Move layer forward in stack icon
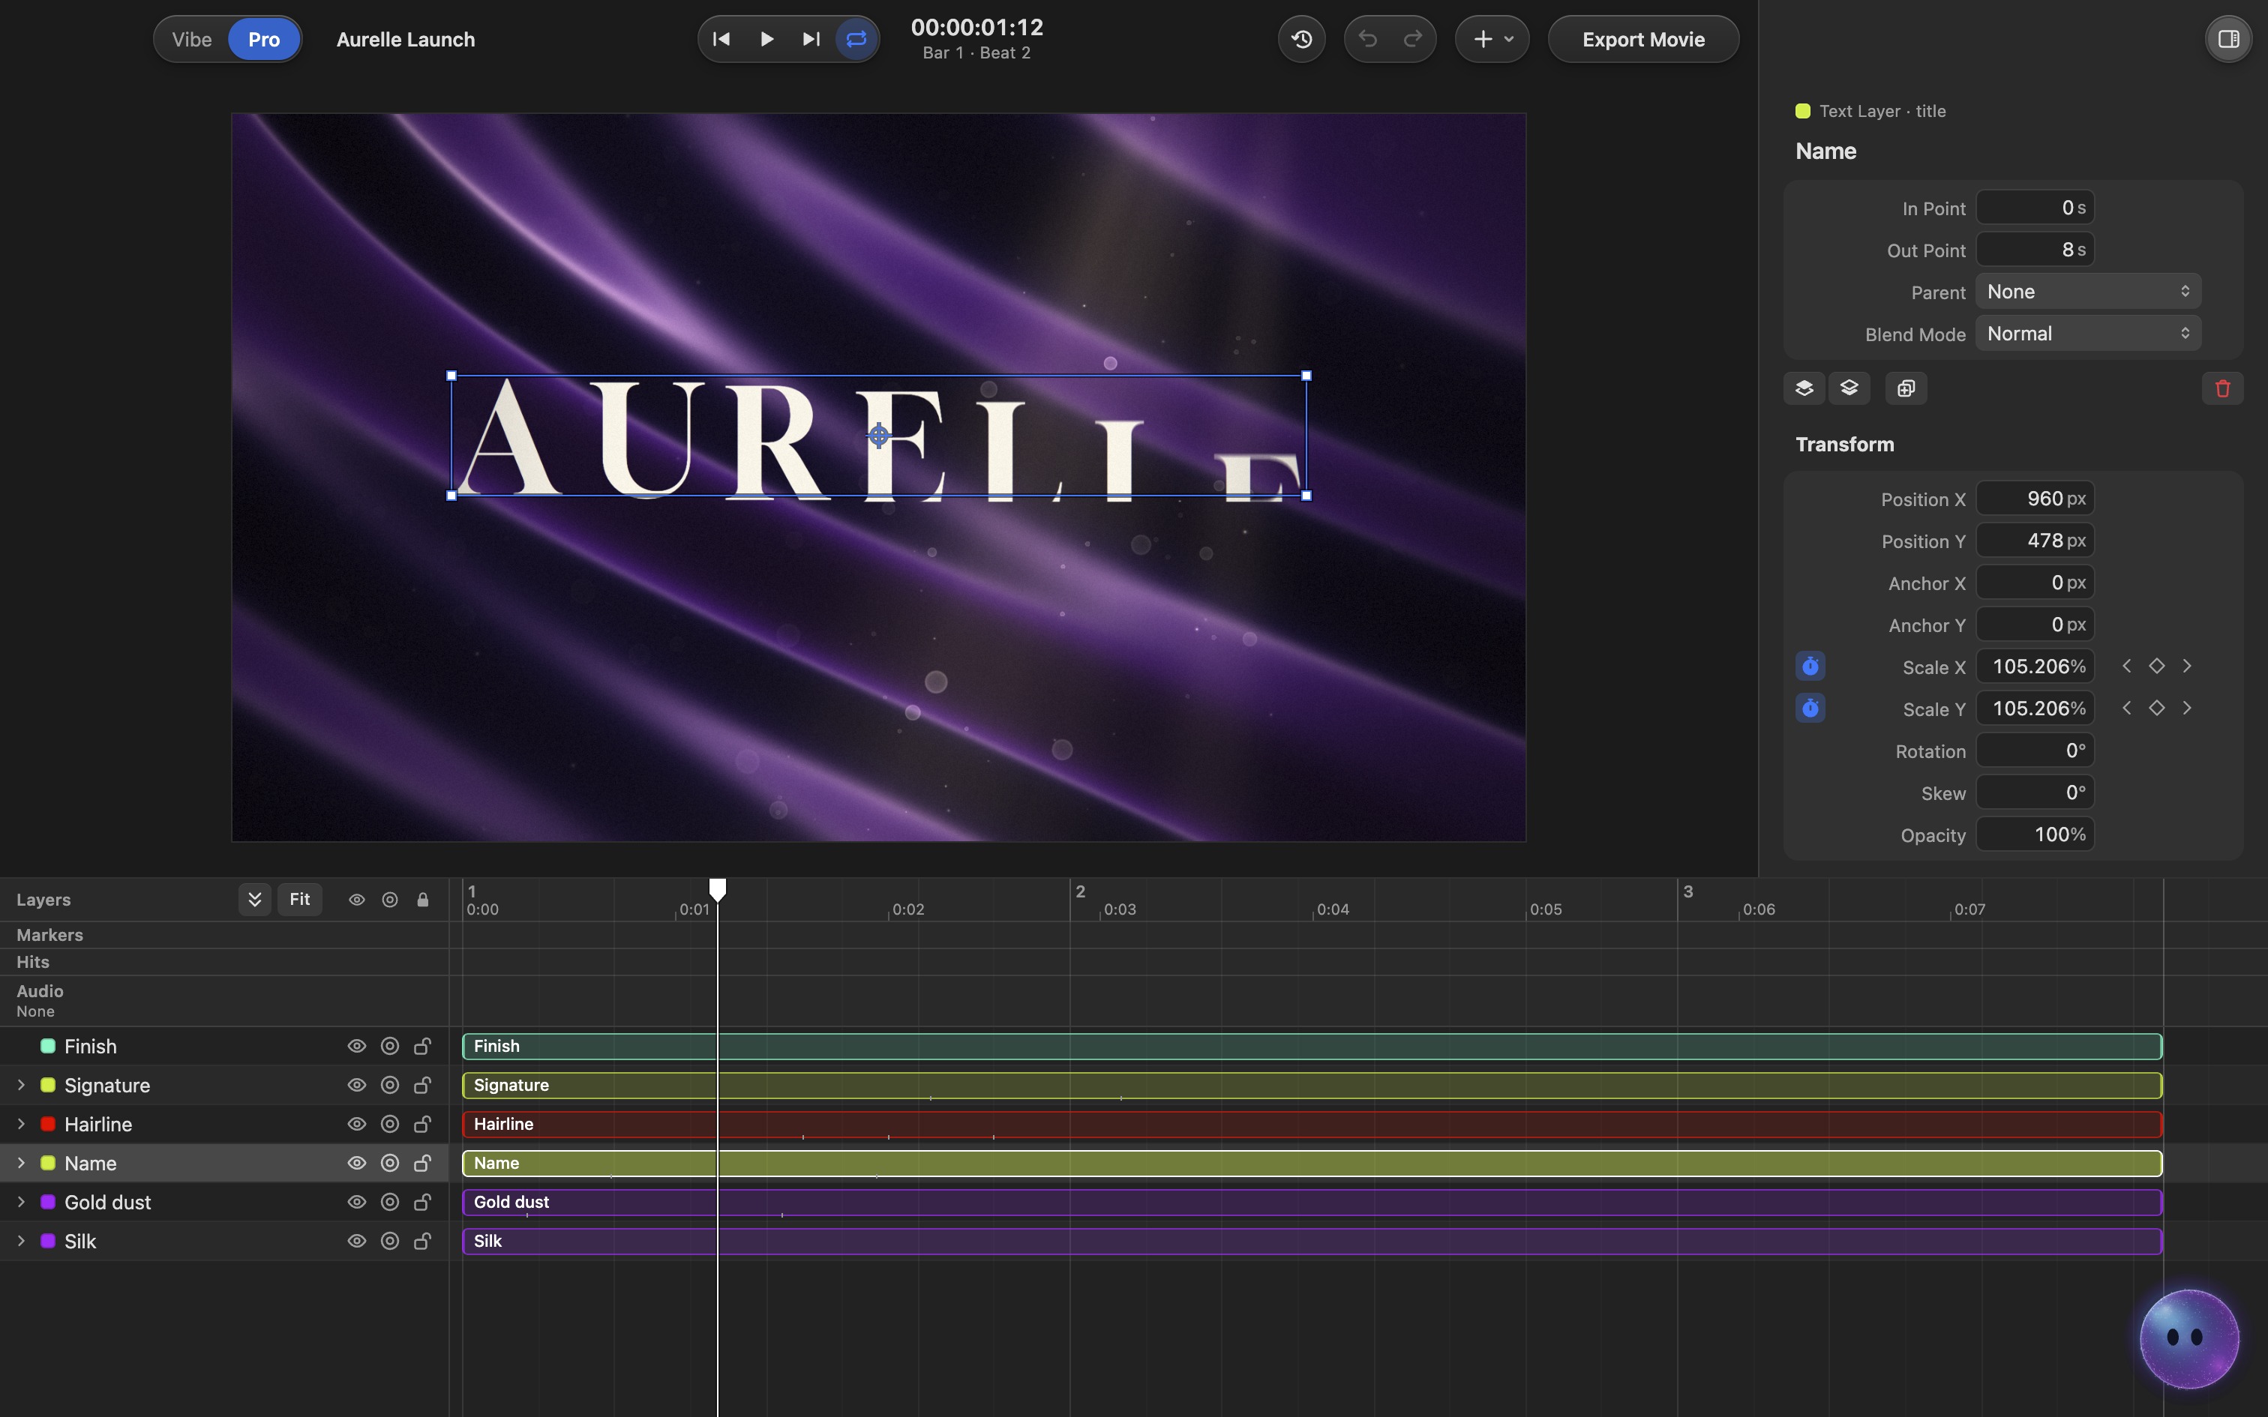This screenshot has height=1417, width=2268. point(1804,388)
